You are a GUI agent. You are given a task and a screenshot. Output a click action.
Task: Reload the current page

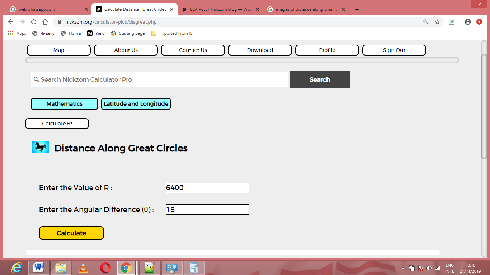click(x=34, y=22)
